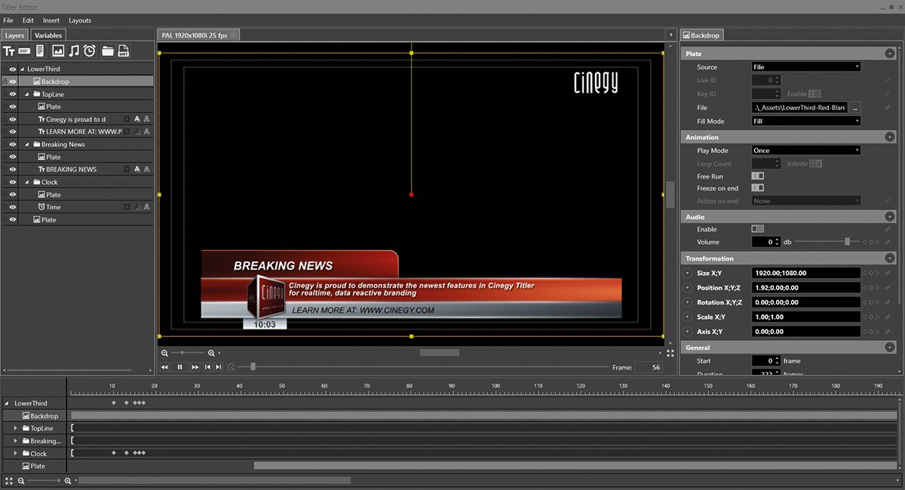Hide the LowerThird layer group

click(x=13, y=69)
